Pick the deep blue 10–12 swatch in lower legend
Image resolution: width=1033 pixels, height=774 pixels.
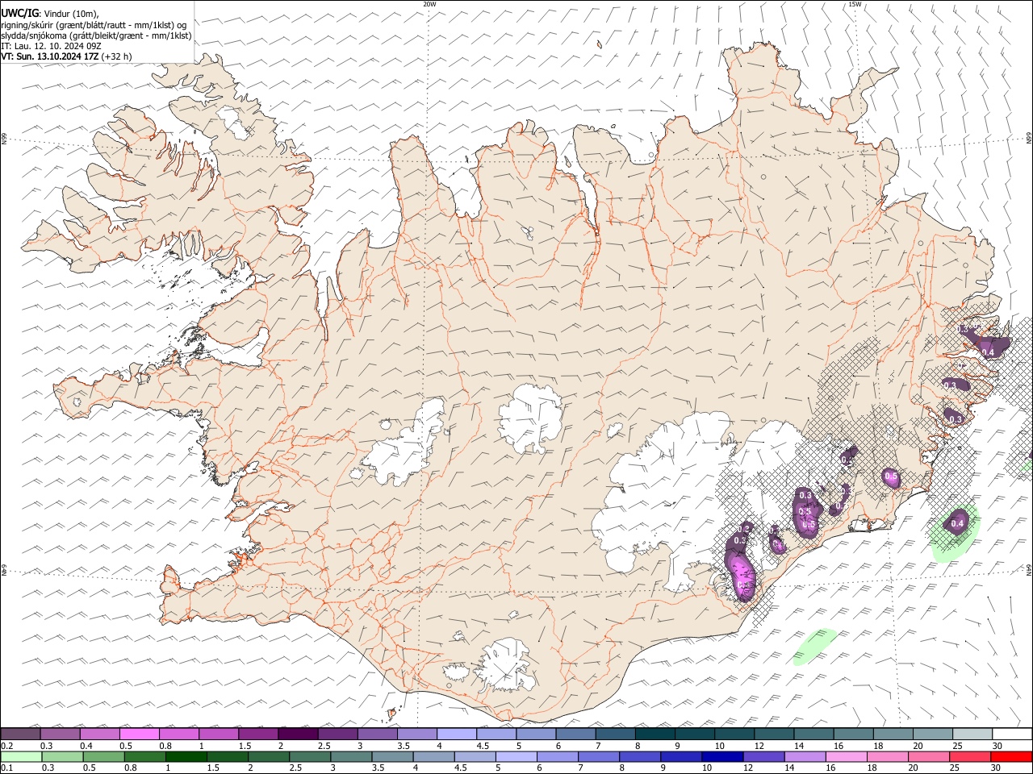tap(721, 756)
